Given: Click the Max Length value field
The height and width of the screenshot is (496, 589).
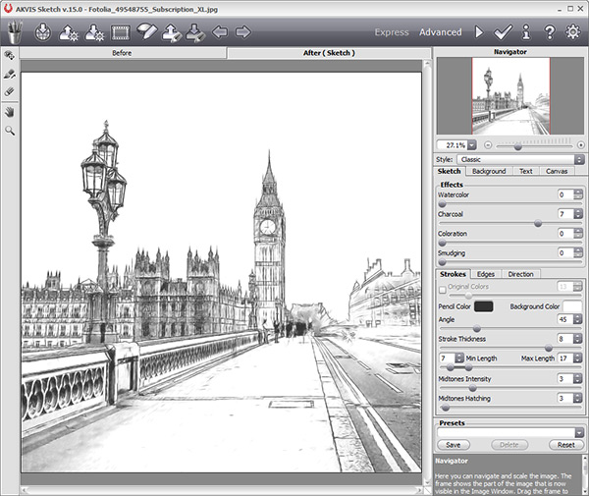Looking at the screenshot, I should (x=565, y=358).
